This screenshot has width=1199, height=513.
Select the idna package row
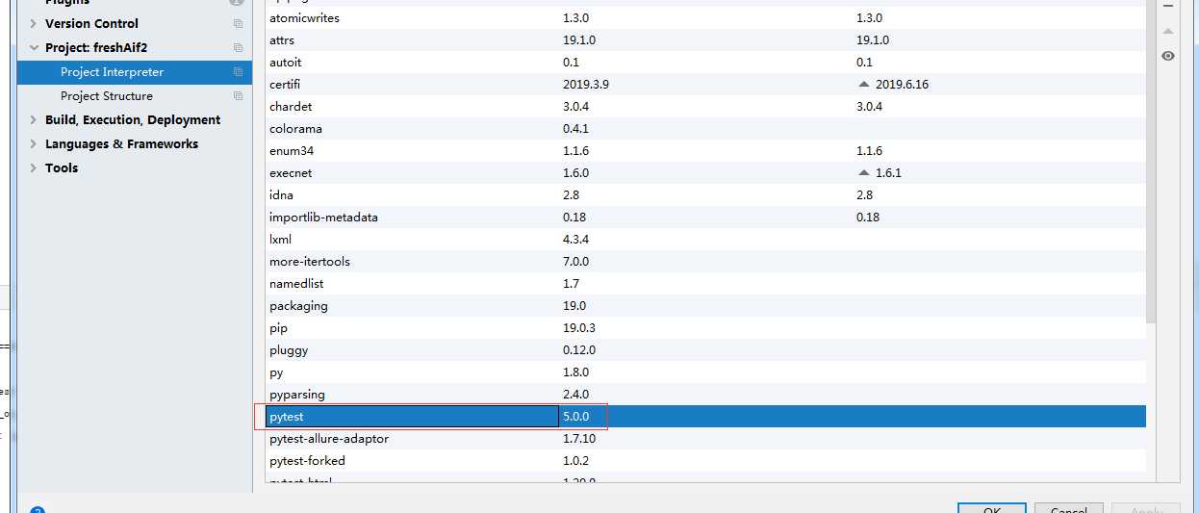pyautogui.click(x=705, y=194)
